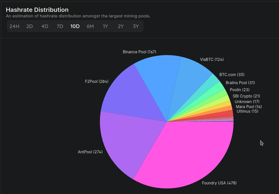Image resolution: width=279 pixels, height=194 pixels.
Task: Click the ViaBTC (124) label
Action: tap(212, 59)
